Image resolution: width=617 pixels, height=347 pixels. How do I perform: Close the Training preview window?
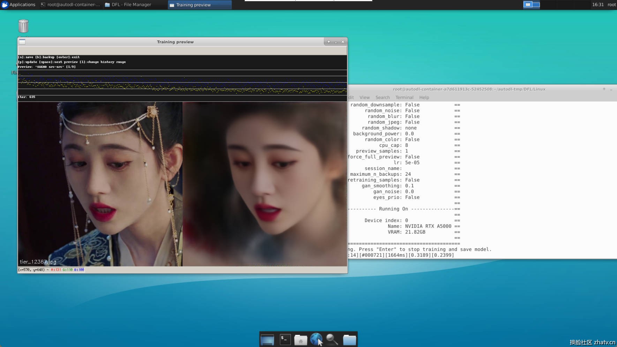click(343, 42)
